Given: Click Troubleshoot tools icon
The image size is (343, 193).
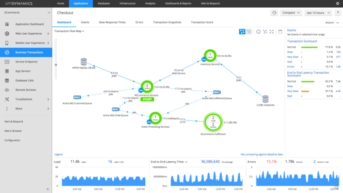Looking at the screenshot, I should tap(7, 100).
